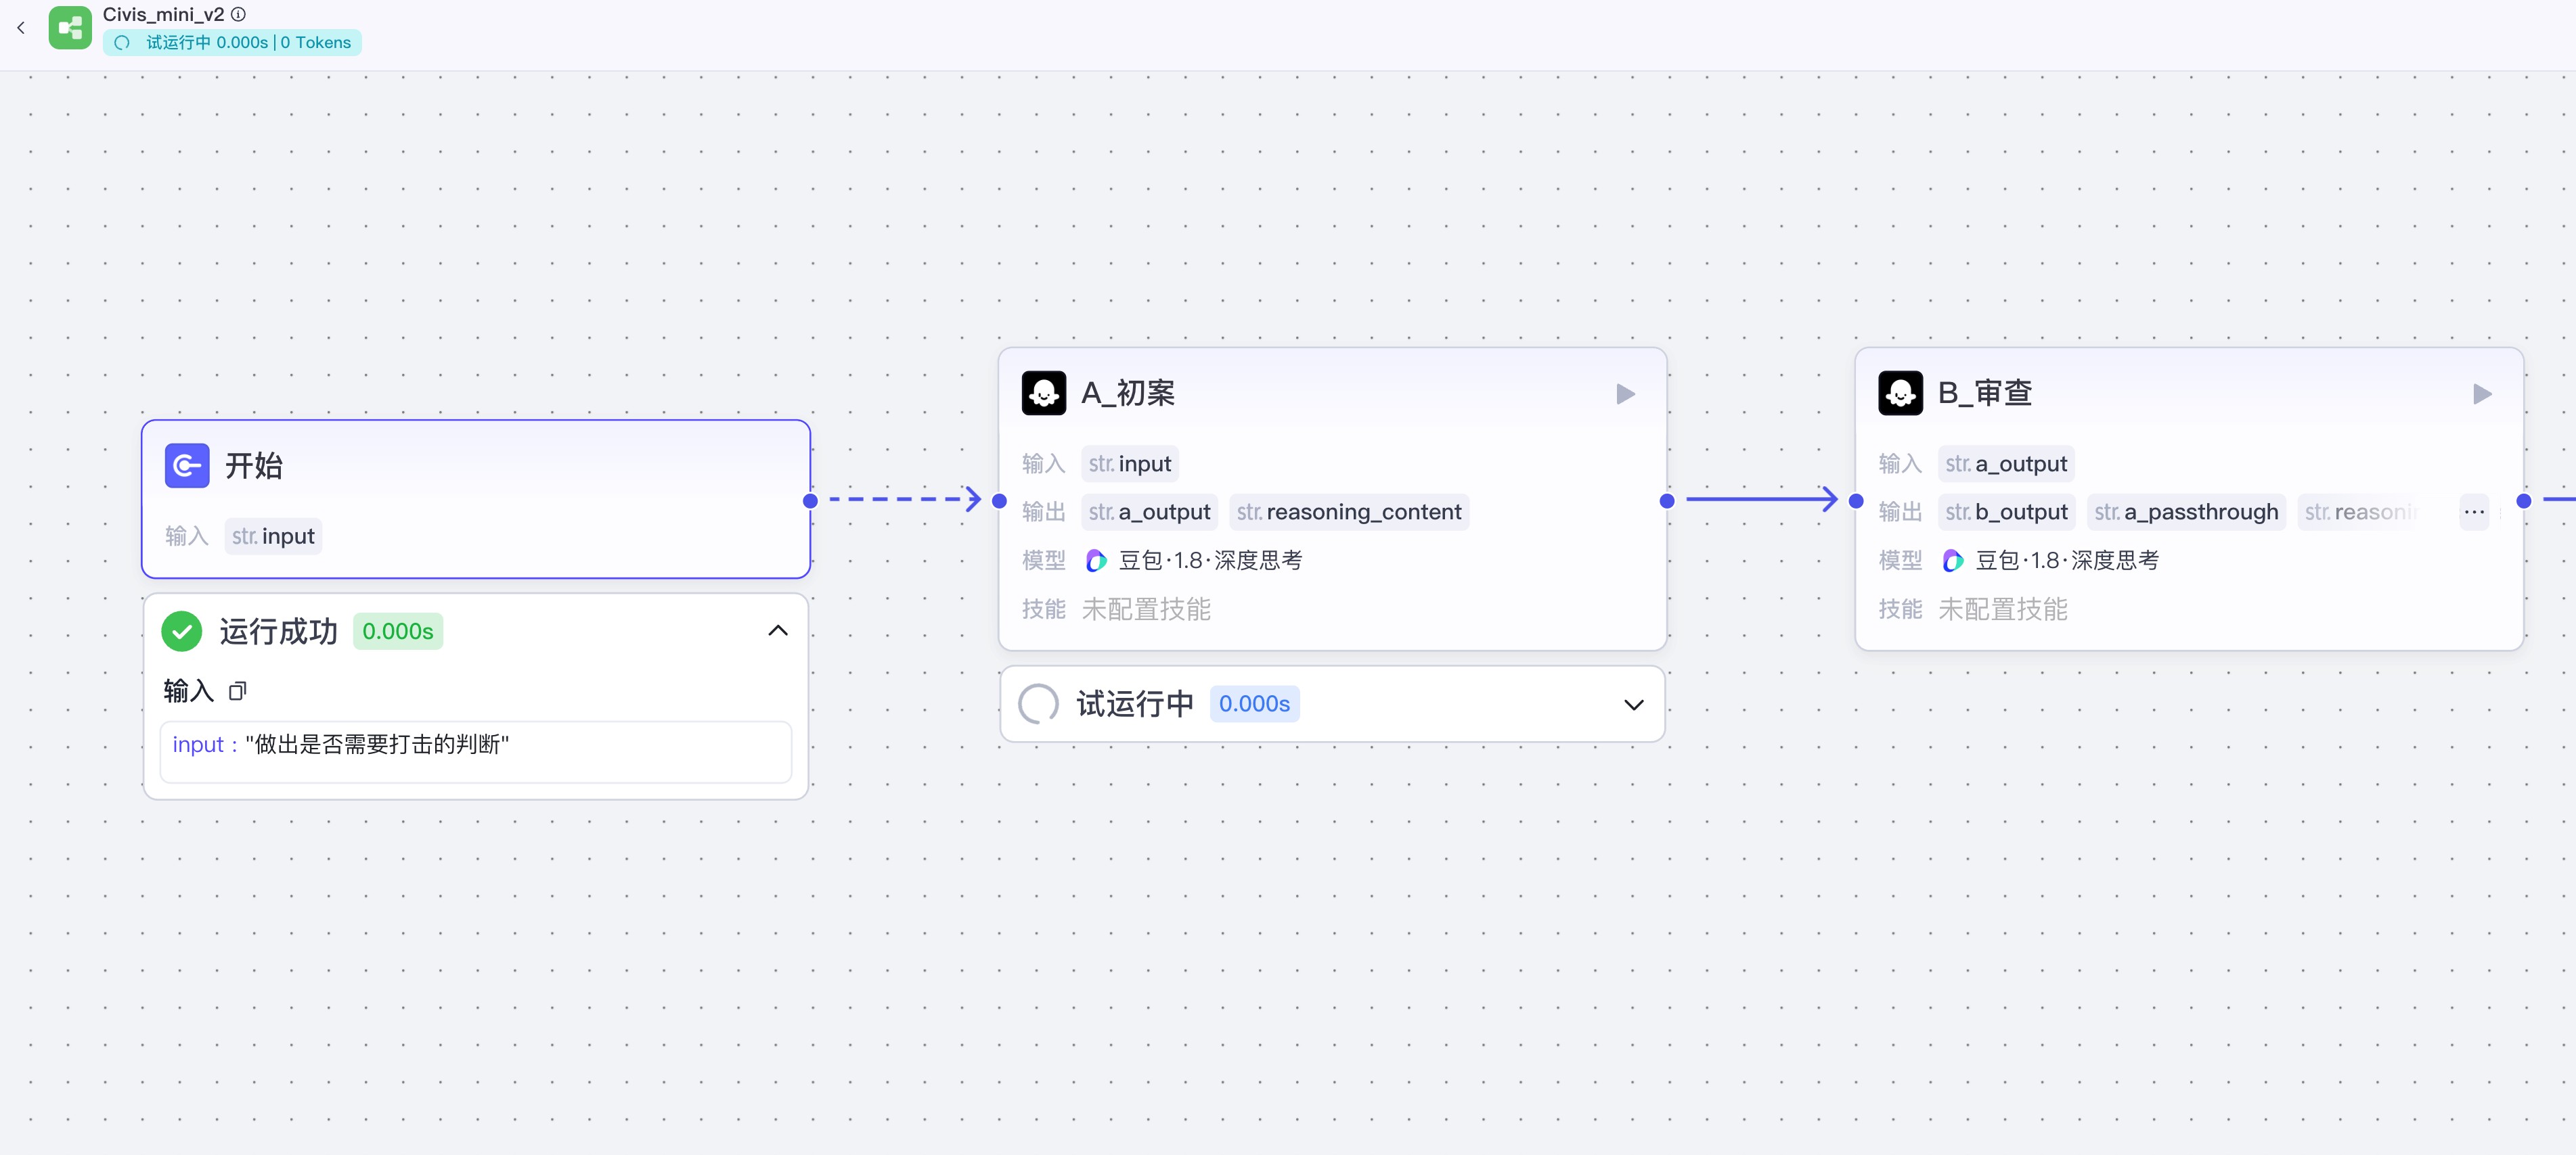Click the 开始 node icon
This screenshot has width=2576, height=1155.
pos(187,466)
